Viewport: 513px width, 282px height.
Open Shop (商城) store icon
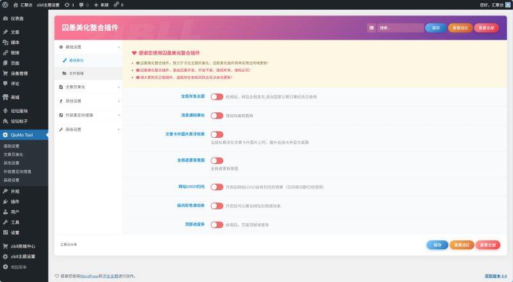5,97
